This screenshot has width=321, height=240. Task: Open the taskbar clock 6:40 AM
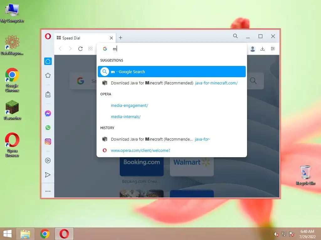point(307,234)
